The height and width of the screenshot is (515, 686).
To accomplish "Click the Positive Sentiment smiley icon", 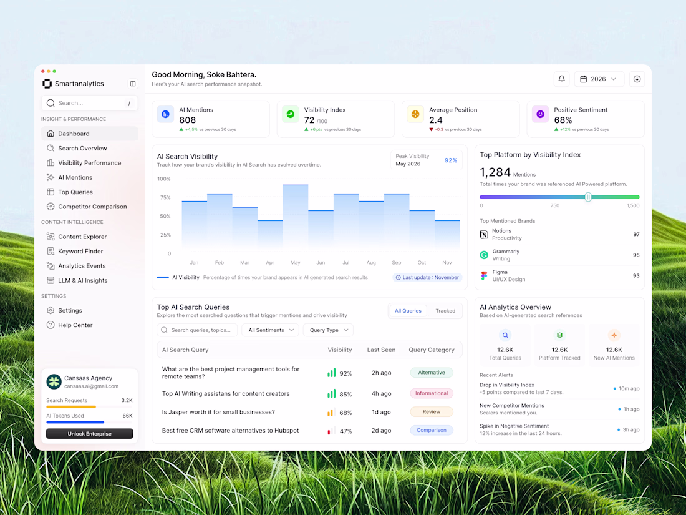I will click(540, 114).
